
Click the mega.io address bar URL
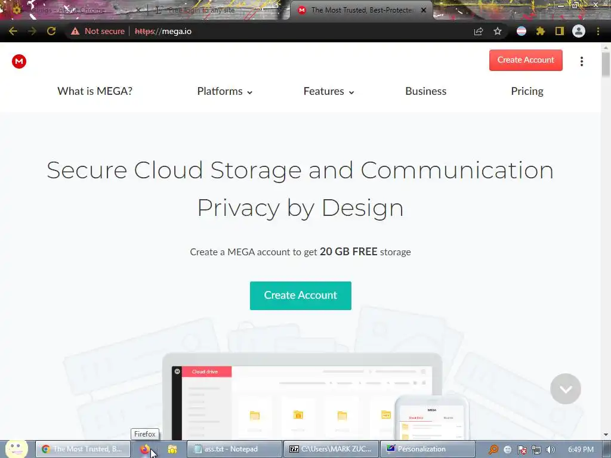163,31
